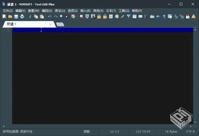Click the 14 Bytes status entry
Viewport: 199px width, 136px height.
click(171, 131)
